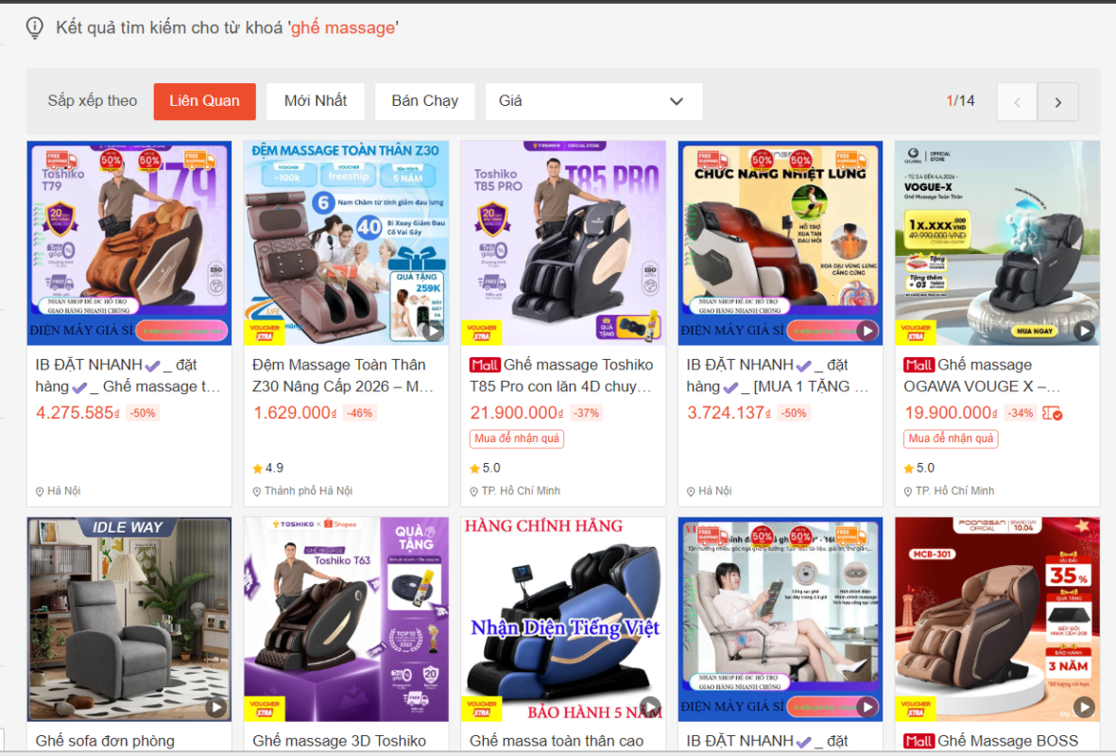
Task: Go to next results page arrow
Action: (x=1057, y=102)
